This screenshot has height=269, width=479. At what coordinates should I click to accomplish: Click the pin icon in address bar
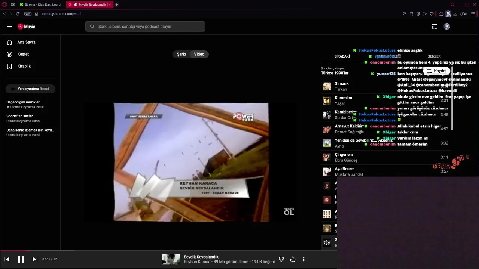405,14
